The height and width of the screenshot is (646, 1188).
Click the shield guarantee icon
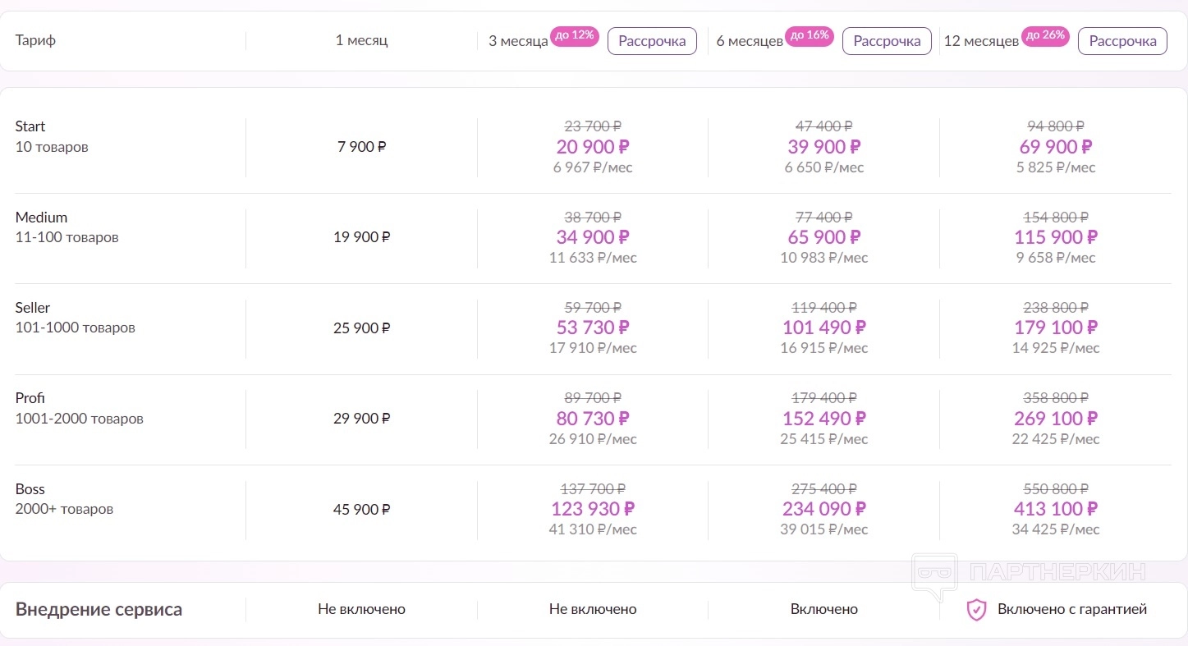point(975,610)
